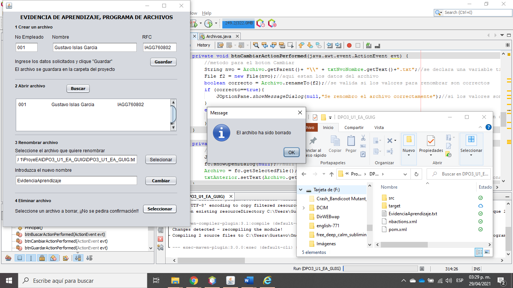This screenshot has height=288, width=513.
Task: Click the profiler stop snapshot icon
Action: pos(272,23)
